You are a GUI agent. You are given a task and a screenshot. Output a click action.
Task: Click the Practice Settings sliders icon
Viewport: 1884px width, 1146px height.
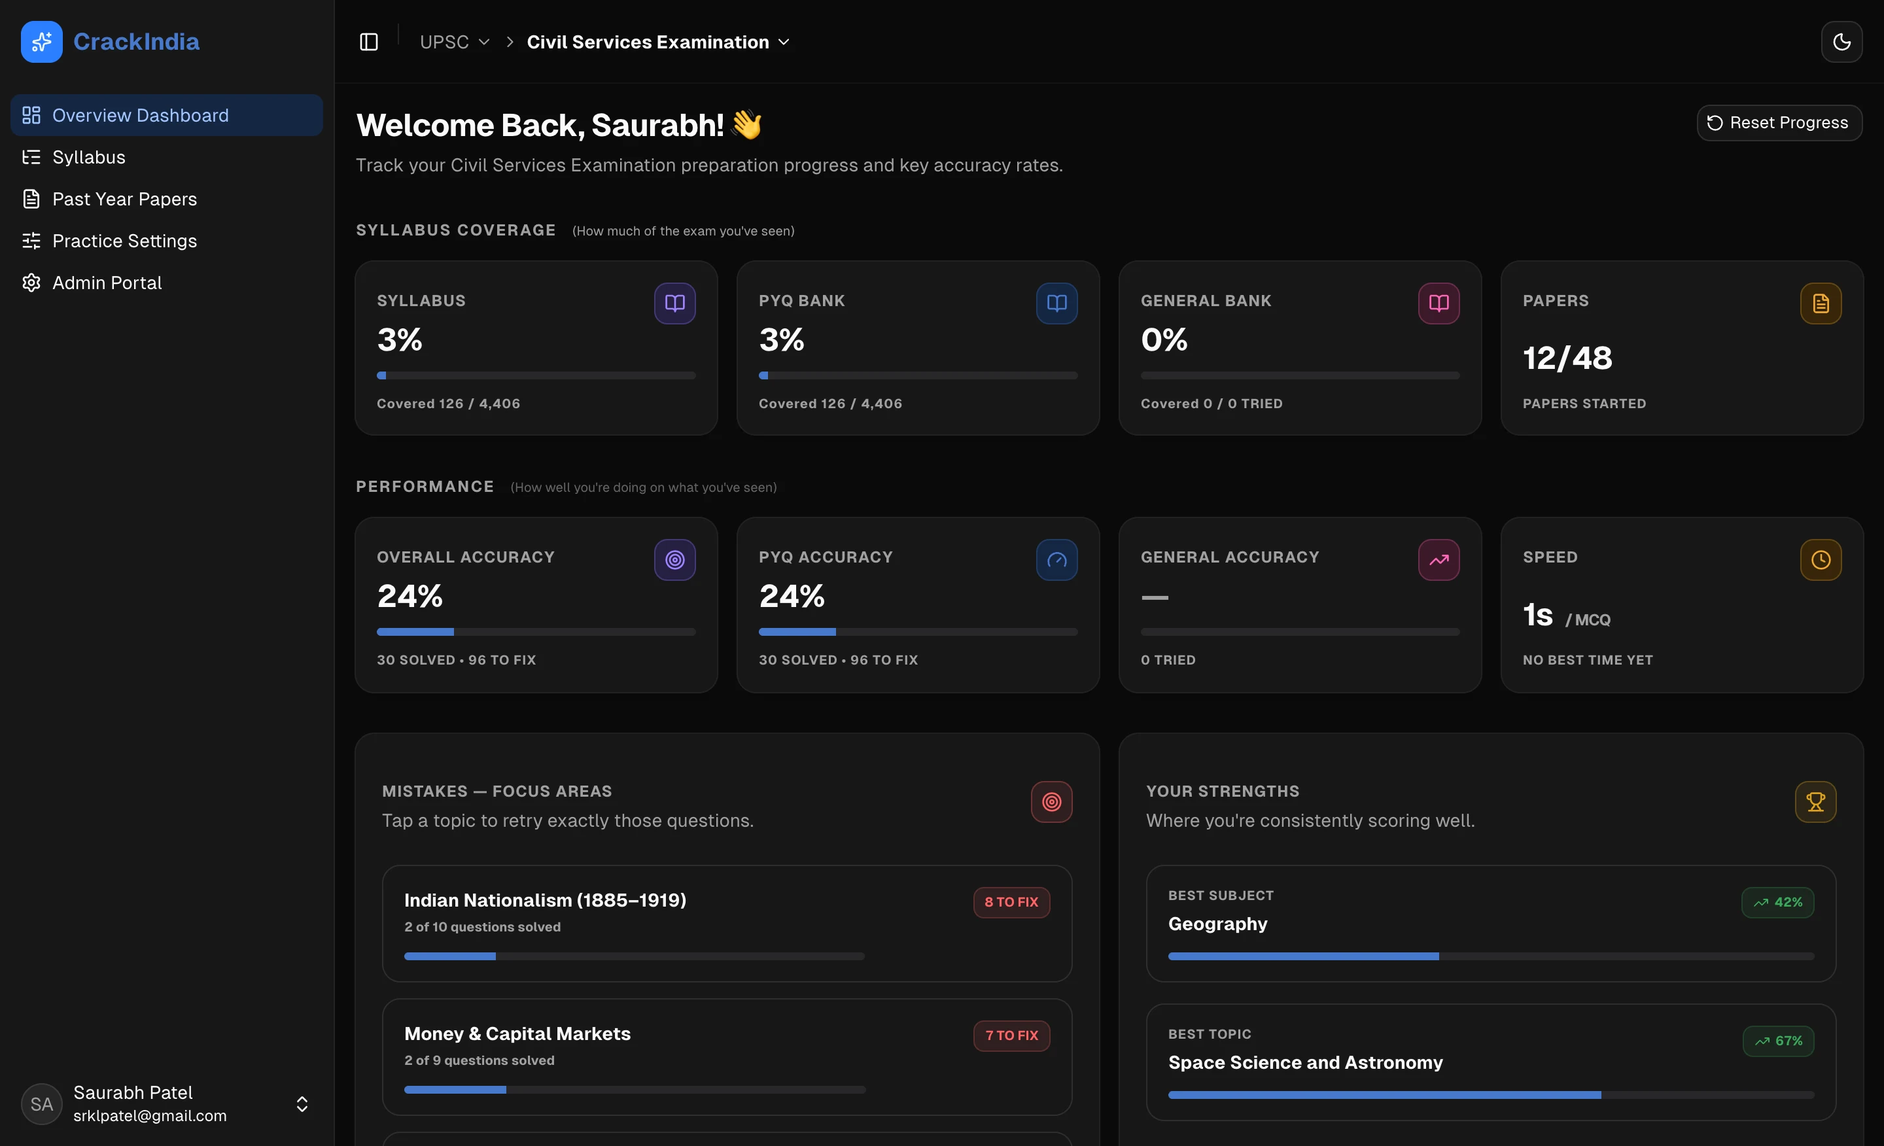[x=31, y=241]
